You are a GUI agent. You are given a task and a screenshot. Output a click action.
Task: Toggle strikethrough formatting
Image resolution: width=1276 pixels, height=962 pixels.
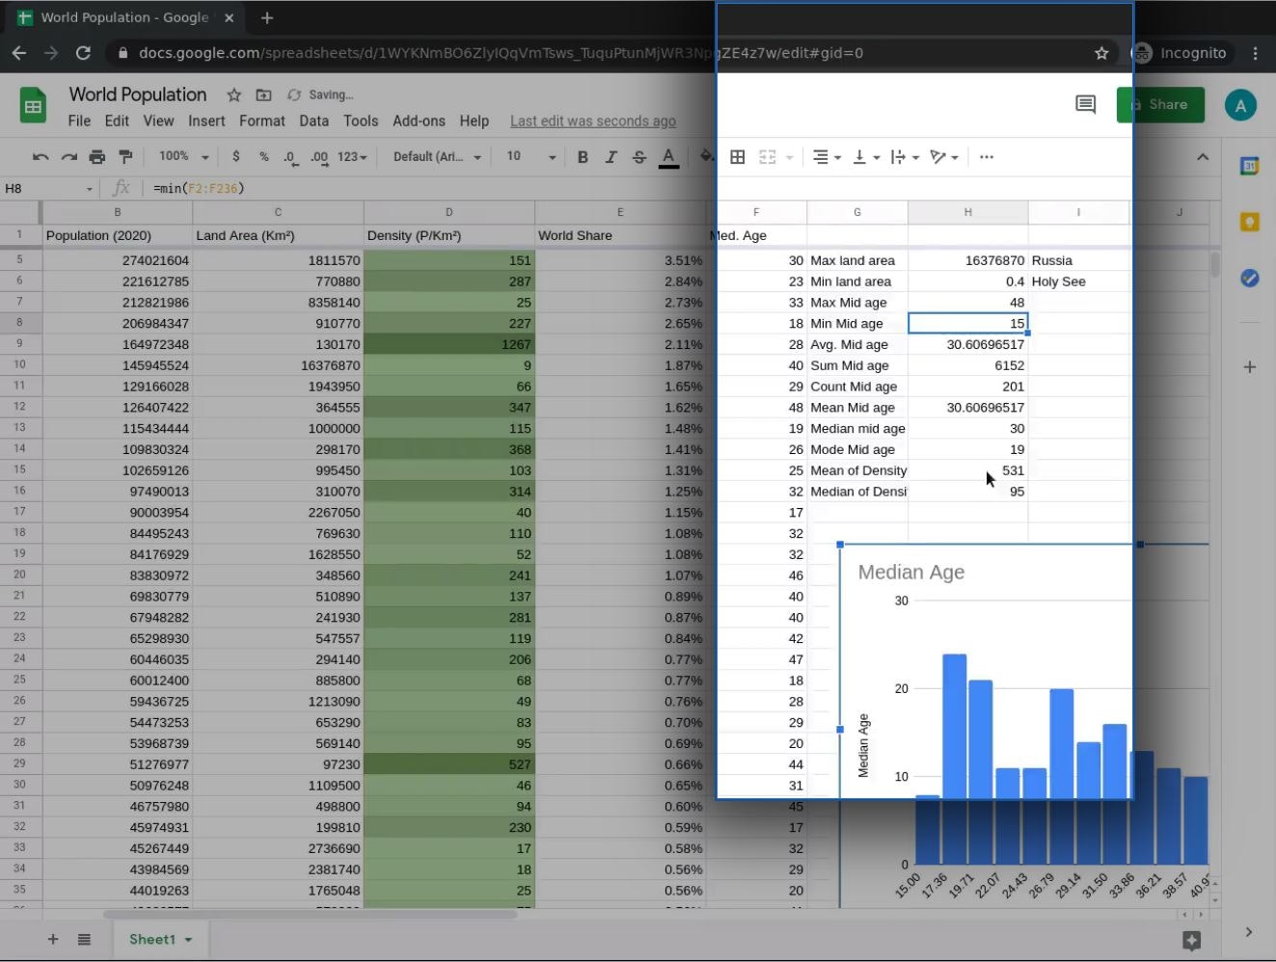tap(638, 157)
